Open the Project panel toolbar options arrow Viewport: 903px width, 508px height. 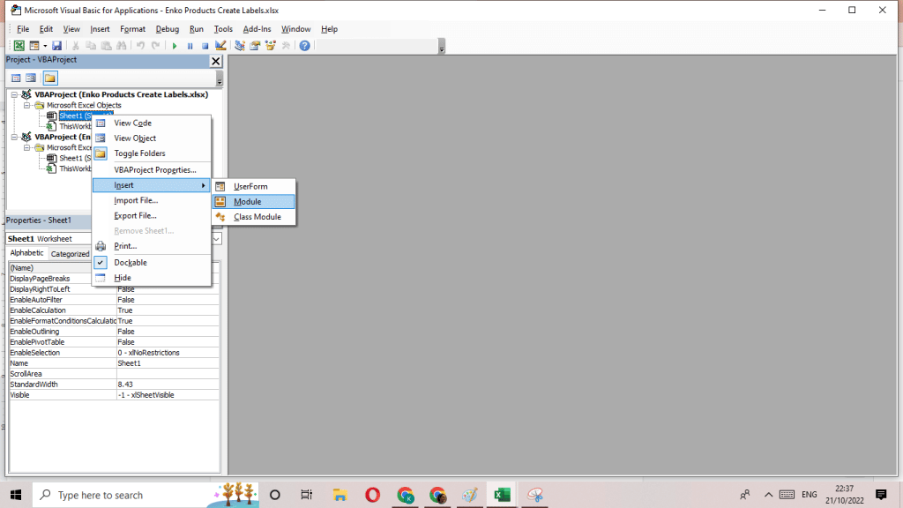pos(220,78)
